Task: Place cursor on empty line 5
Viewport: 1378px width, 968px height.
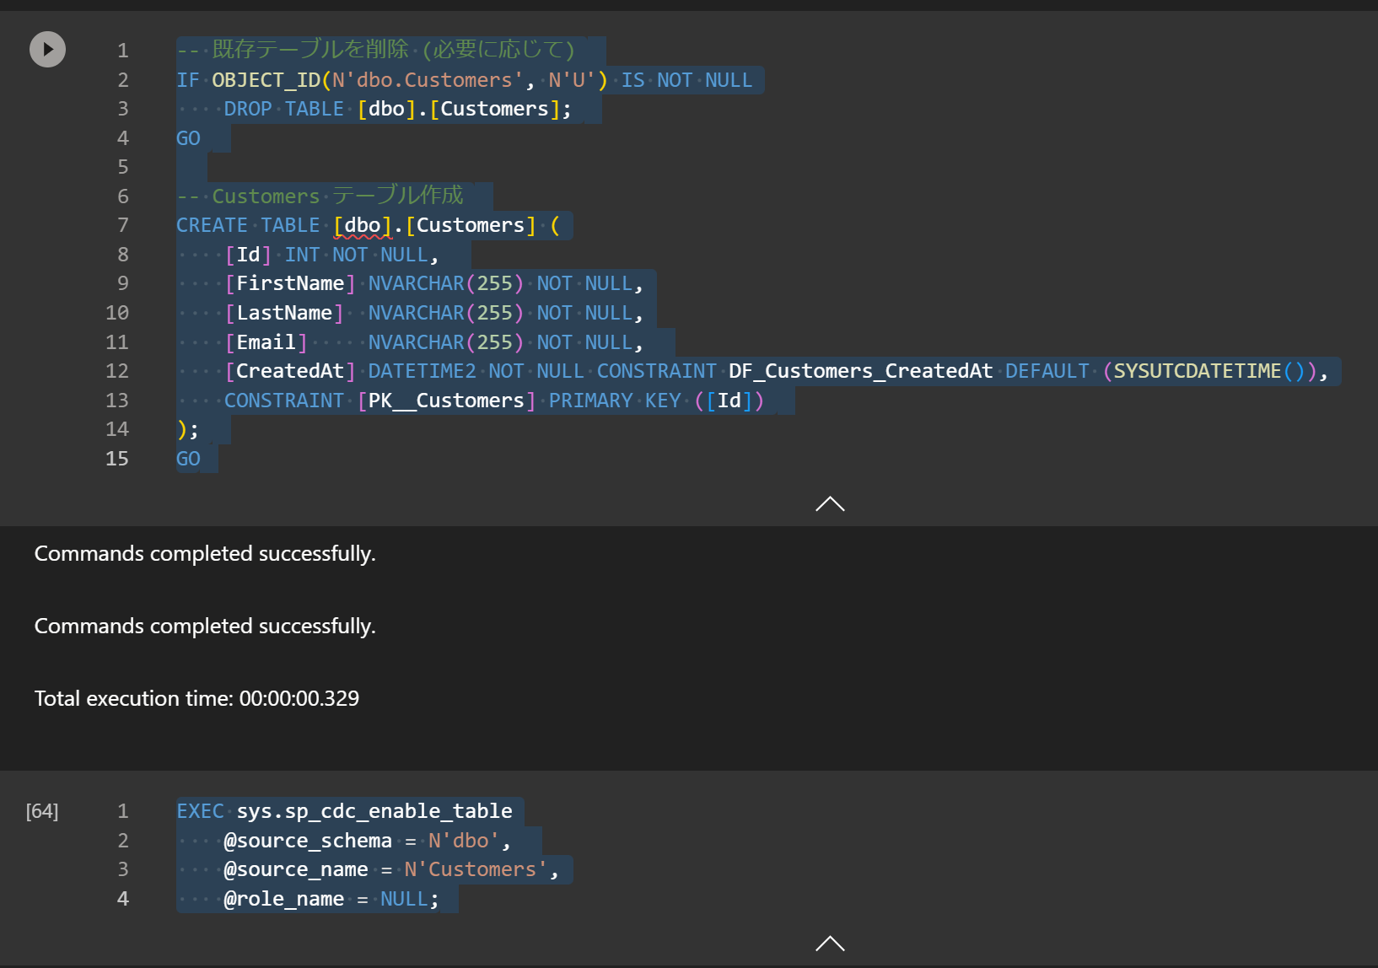Action: click(x=191, y=167)
